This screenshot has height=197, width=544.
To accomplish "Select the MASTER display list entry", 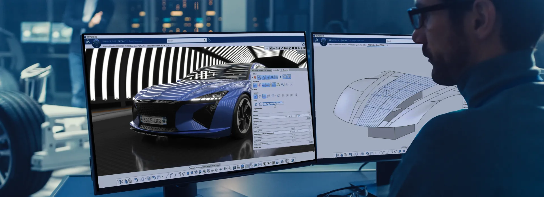I will (x=256, y=128).
